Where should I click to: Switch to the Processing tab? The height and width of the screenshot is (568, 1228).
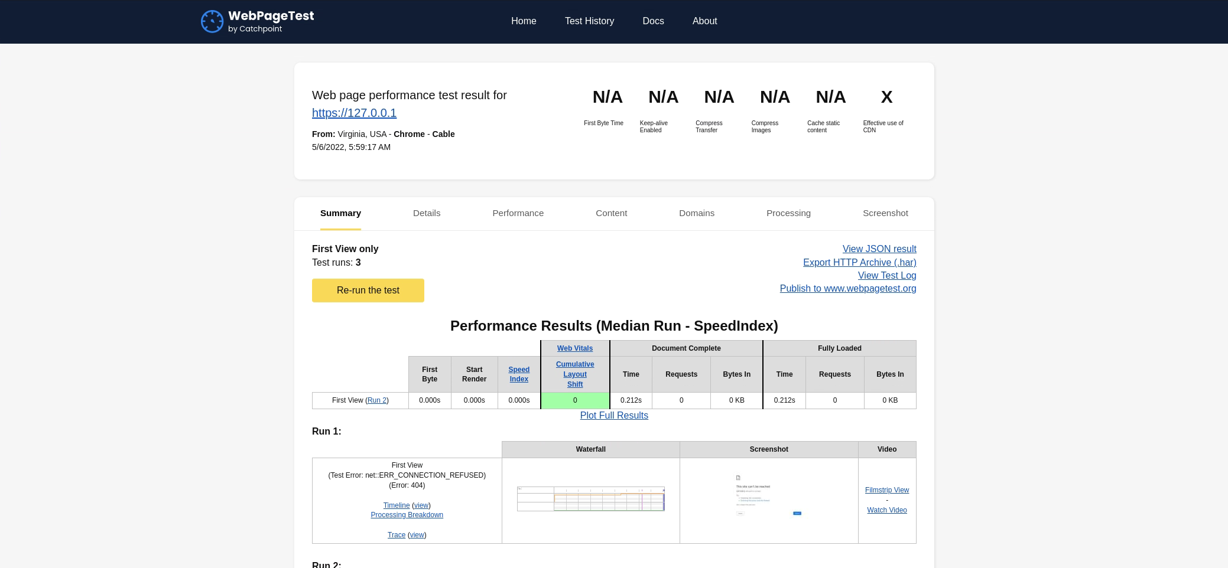click(x=788, y=213)
